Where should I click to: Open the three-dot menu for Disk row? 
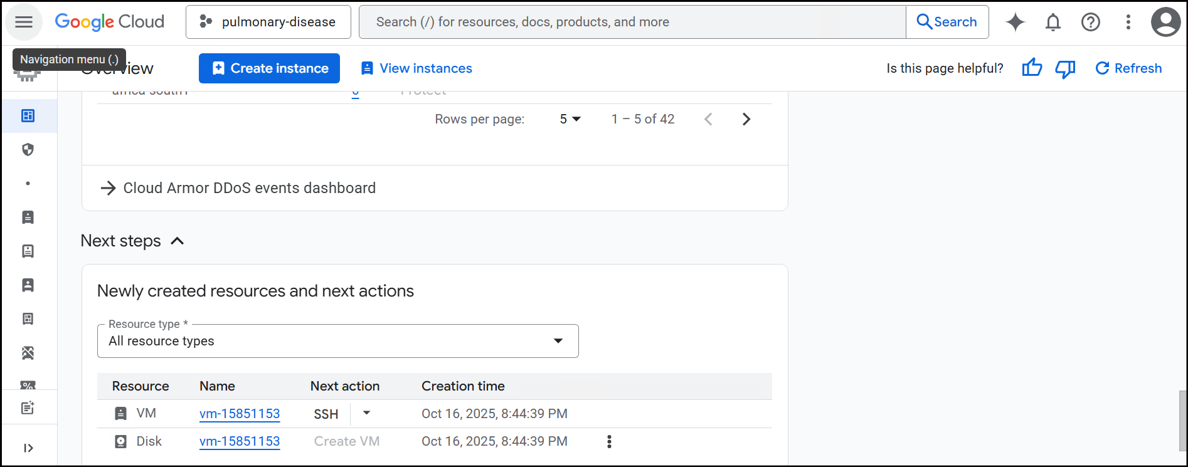pyautogui.click(x=608, y=441)
